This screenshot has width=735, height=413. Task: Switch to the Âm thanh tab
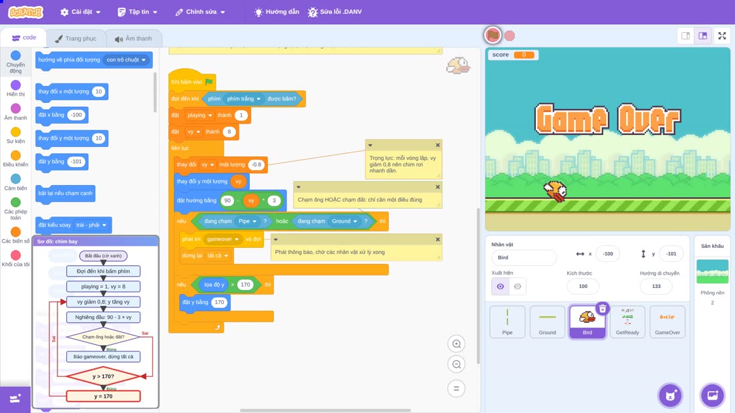[x=134, y=39]
